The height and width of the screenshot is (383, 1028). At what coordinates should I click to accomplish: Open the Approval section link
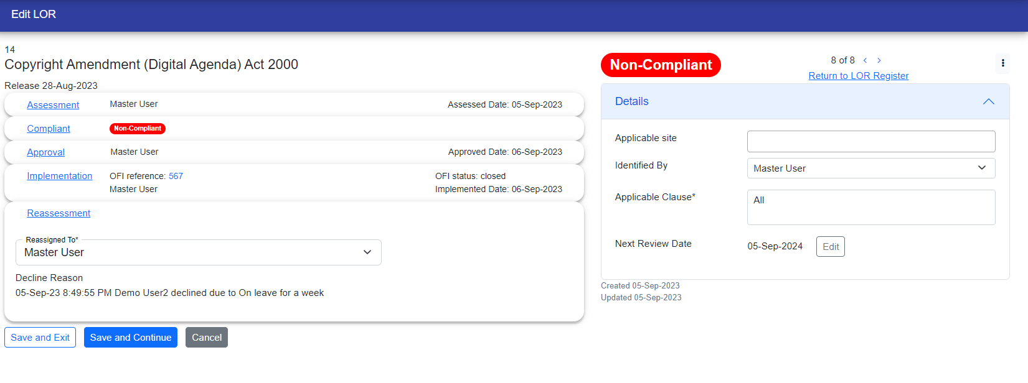[x=45, y=152]
